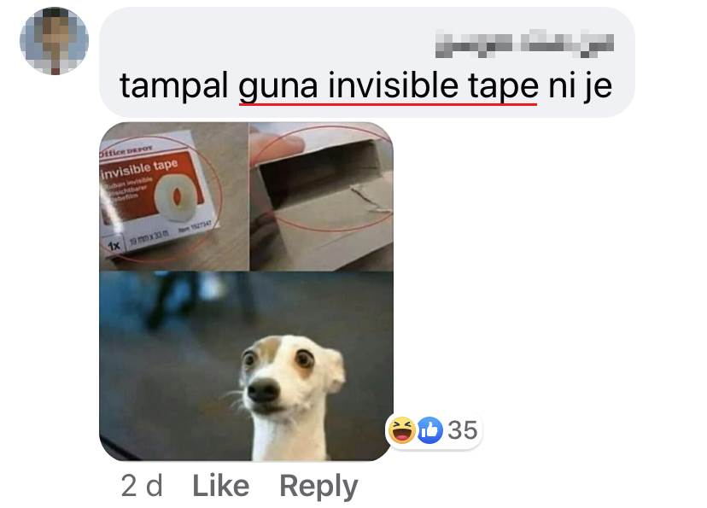Viewport: 707px width, 508px height.
Task: Click the blue thumbs-up reaction icon
Action: click(429, 430)
